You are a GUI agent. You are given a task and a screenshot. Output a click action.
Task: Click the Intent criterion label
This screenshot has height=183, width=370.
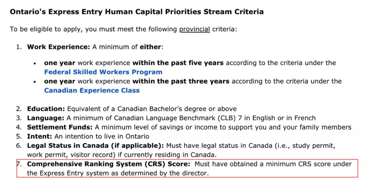(x=40, y=136)
